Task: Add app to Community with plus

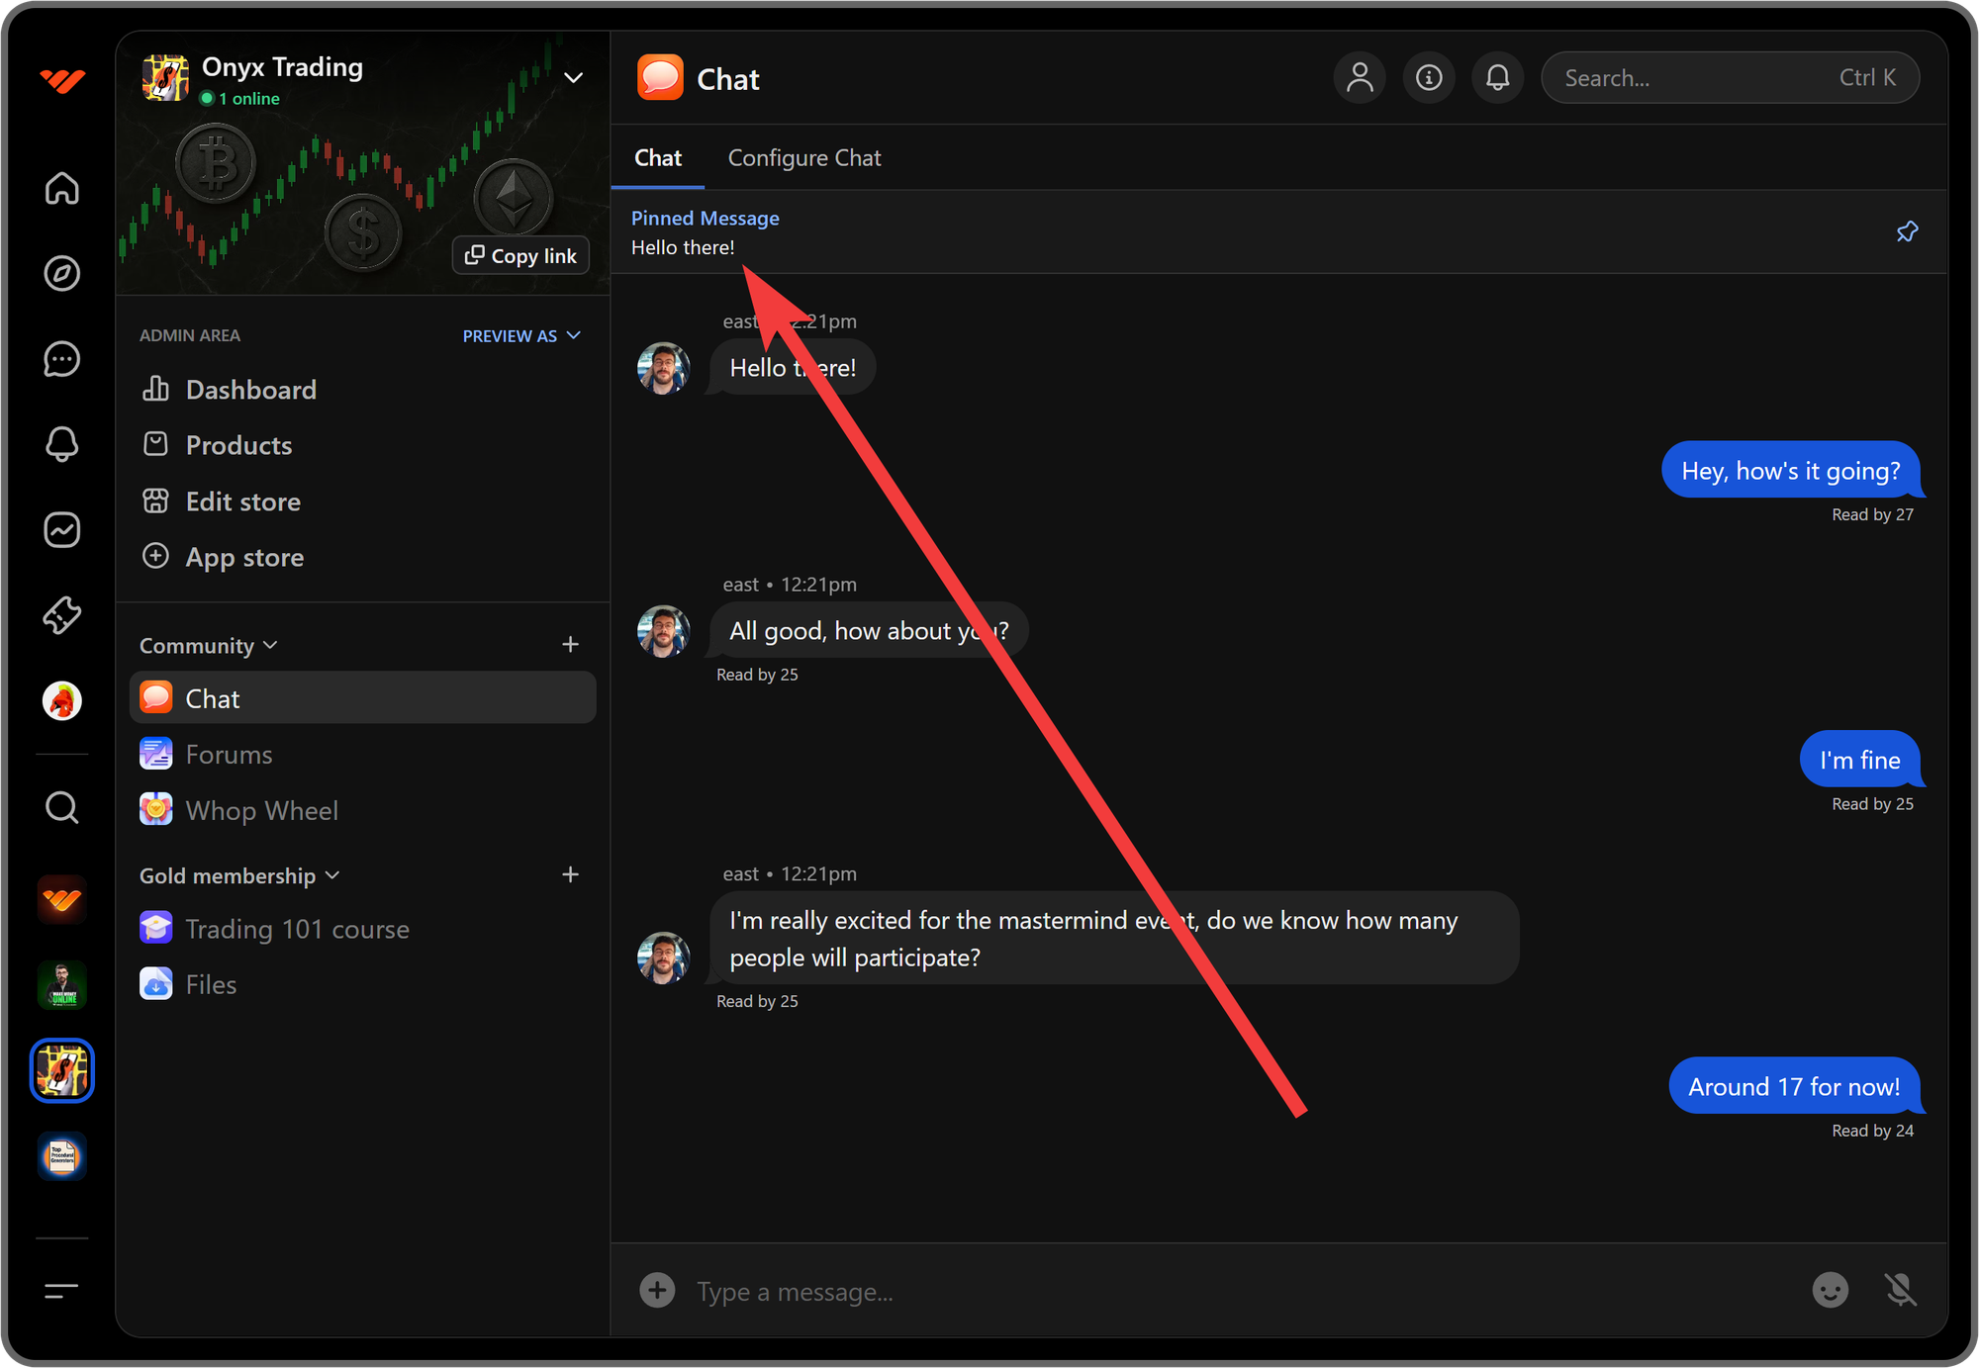Action: coord(570,645)
